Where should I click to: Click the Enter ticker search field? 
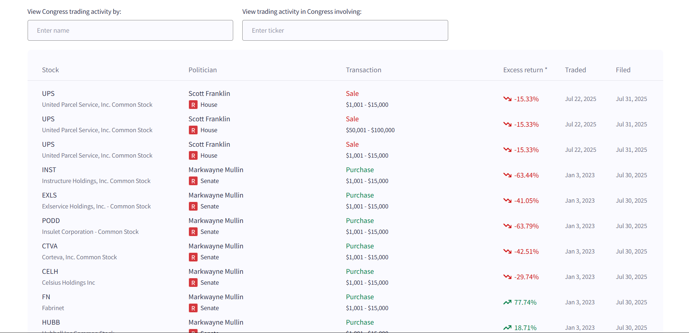[x=345, y=31]
